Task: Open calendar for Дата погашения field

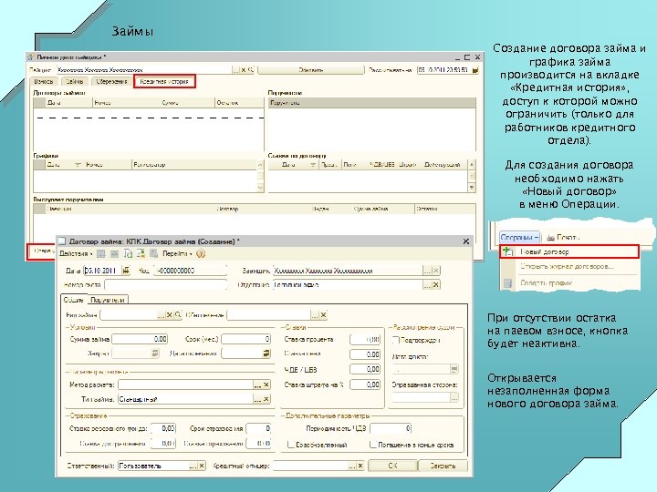Action: click(x=266, y=354)
